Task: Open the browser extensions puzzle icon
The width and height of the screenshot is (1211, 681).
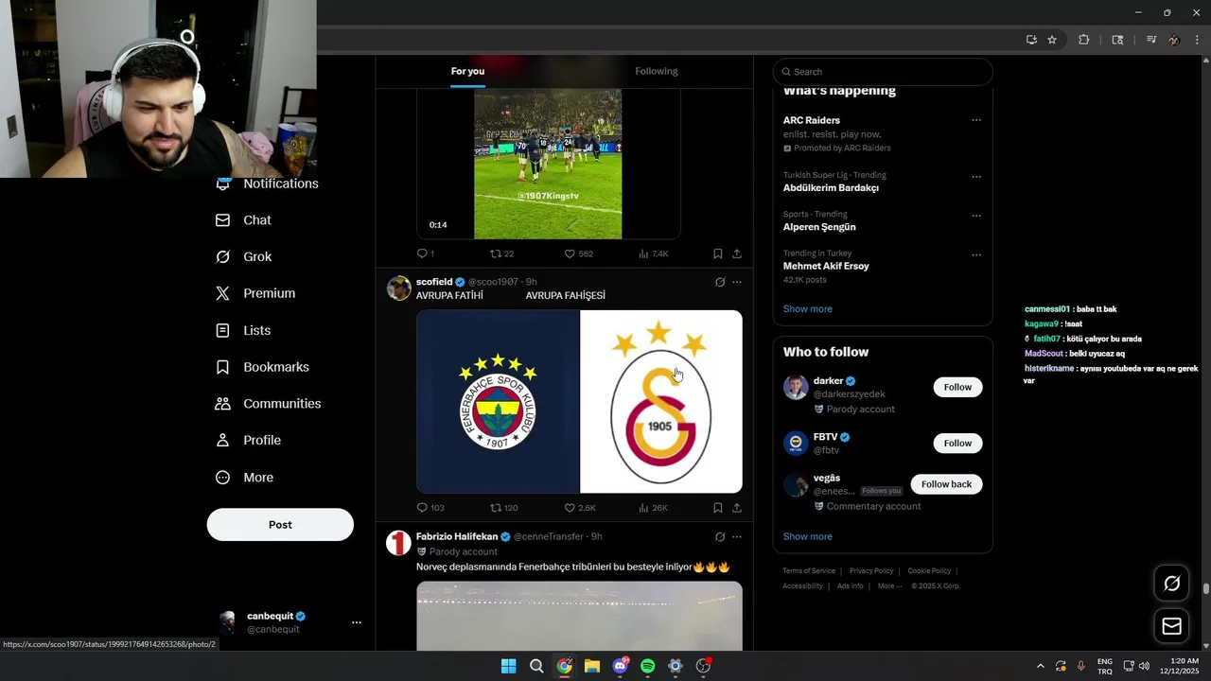Action: [x=1084, y=40]
